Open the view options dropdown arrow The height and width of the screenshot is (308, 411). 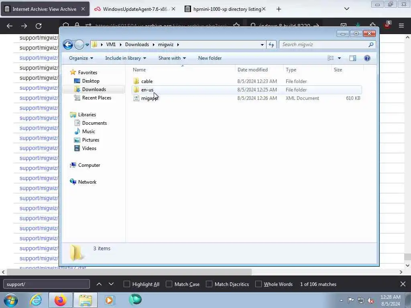[x=339, y=58]
